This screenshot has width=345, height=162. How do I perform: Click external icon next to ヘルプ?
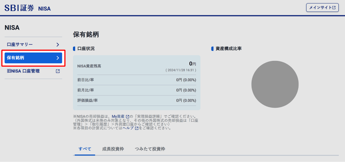137,128
